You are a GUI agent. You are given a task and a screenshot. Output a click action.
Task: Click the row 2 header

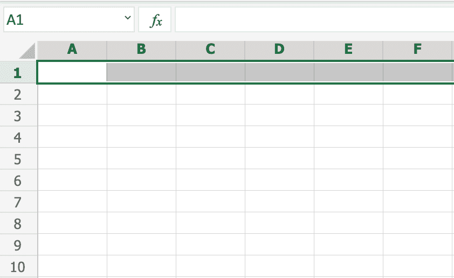(18, 94)
